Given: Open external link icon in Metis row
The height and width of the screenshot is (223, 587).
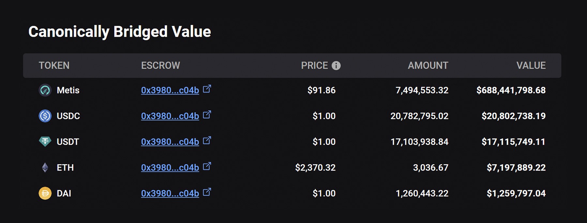Looking at the screenshot, I should tap(207, 89).
